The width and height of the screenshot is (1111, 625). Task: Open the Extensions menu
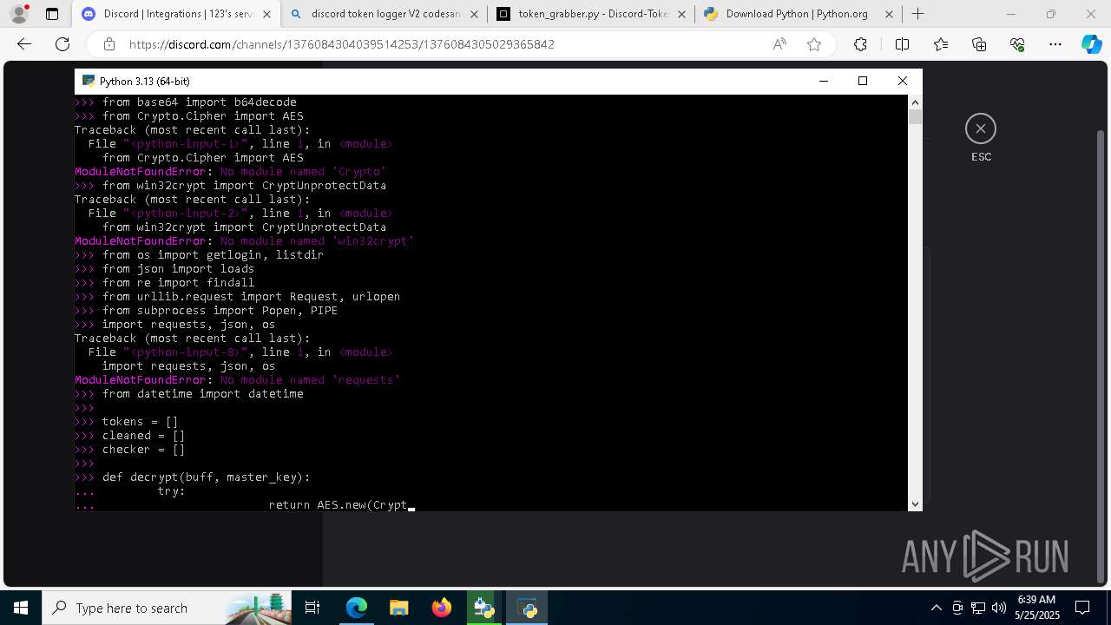860,44
